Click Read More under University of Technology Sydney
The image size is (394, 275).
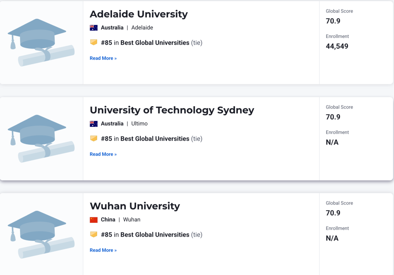103,154
